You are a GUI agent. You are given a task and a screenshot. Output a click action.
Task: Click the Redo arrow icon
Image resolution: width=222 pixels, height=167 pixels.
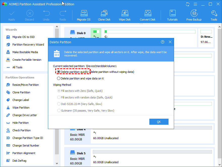click(63, 13)
